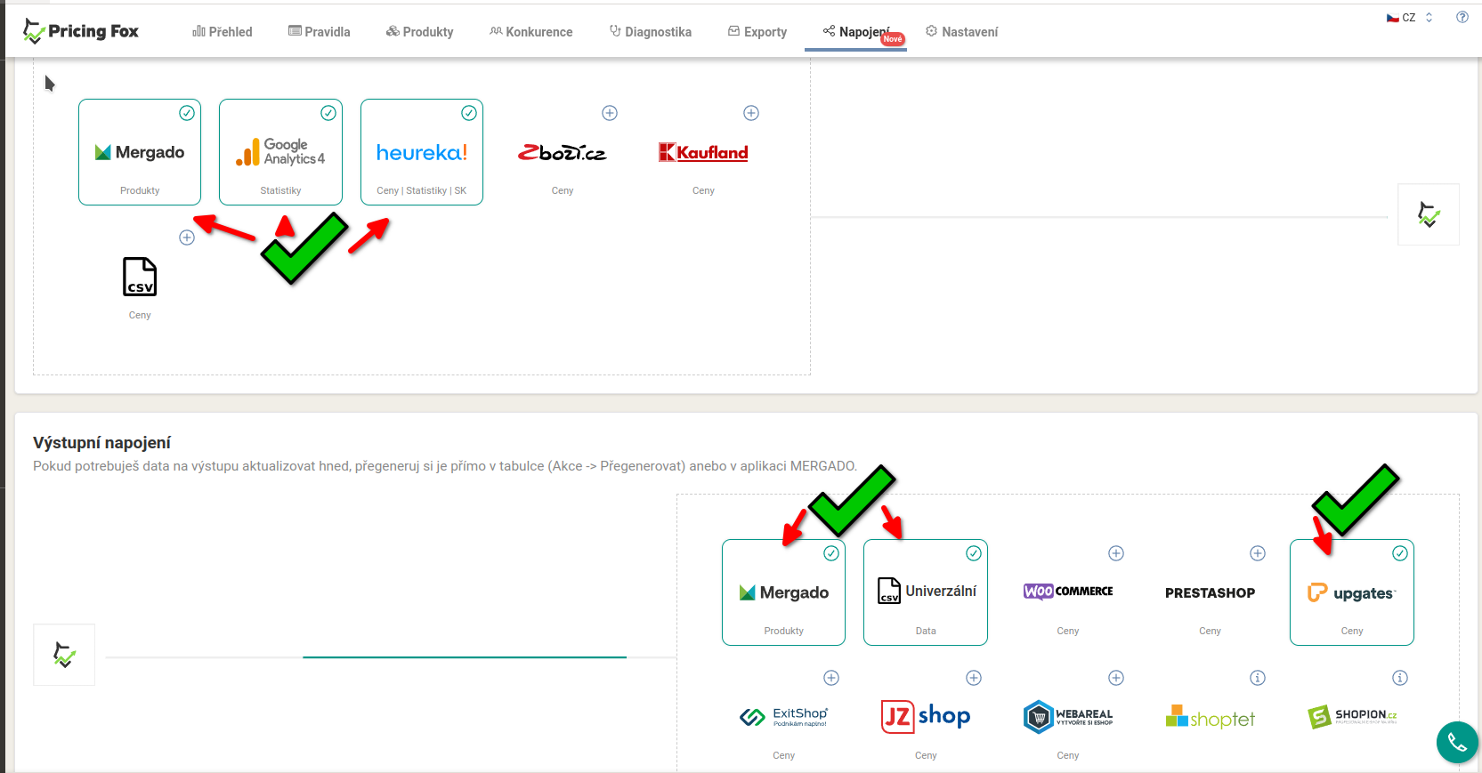1482x773 pixels.
Task: Toggle the checkmark on Google Analytics 4 card
Action: pos(328,113)
